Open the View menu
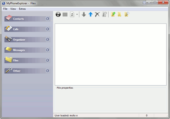This screenshot has width=170, height=119. click(x=13, y=9)
